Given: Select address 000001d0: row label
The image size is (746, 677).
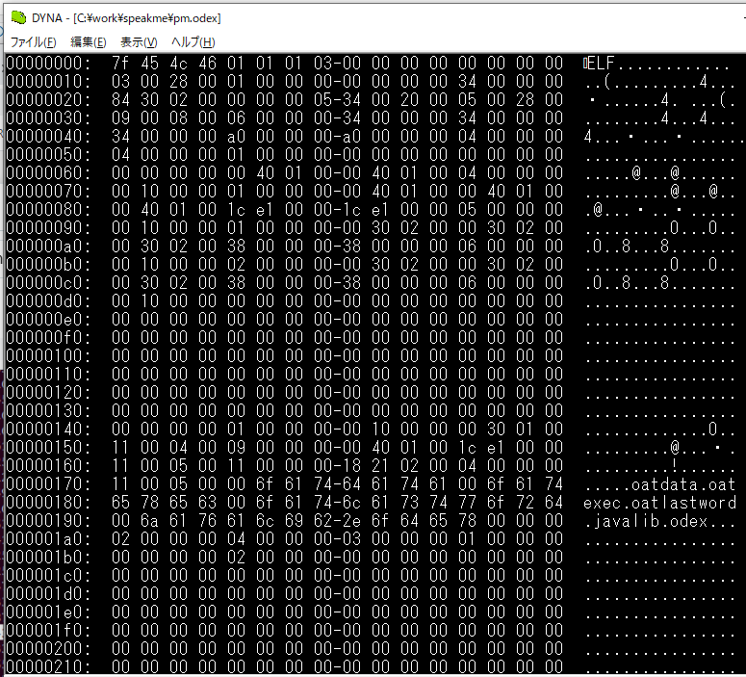Looking at the screenshot, I should 48,593.
